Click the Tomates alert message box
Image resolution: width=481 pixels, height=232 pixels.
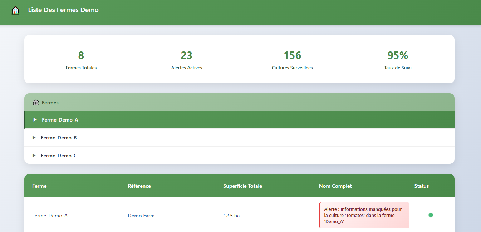[x=364, y=215]
